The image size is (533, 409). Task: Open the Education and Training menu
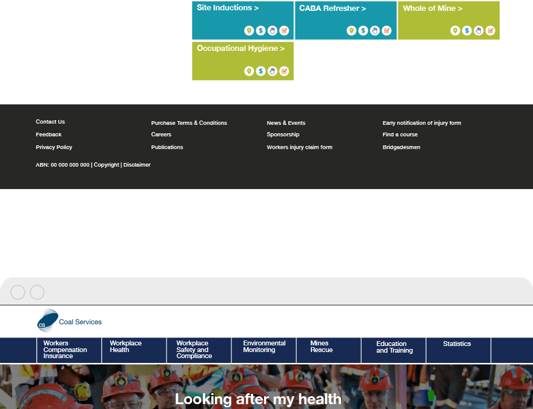click(x=394, y=350)
